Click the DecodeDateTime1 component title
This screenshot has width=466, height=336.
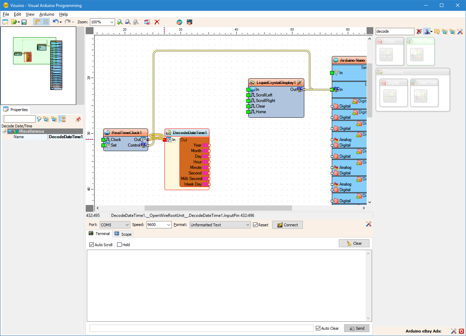[190, 133]
